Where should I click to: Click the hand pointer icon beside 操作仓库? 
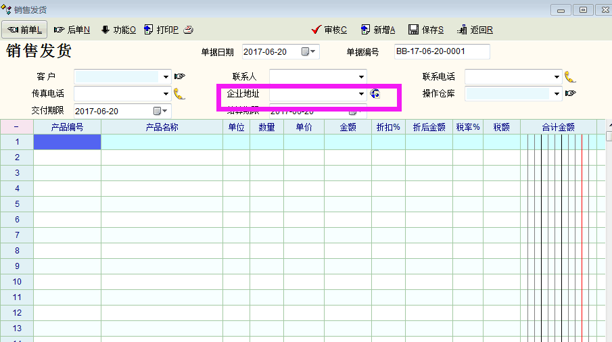click(571, 94)
